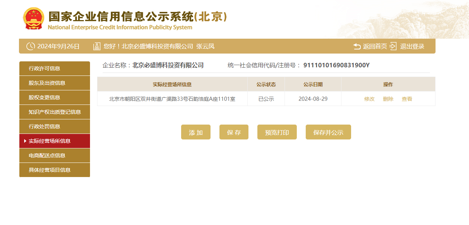Click the date 2024年9月26日 in the top bar
The width and height of the screenshot is (469, 225).
pos(58,46)
